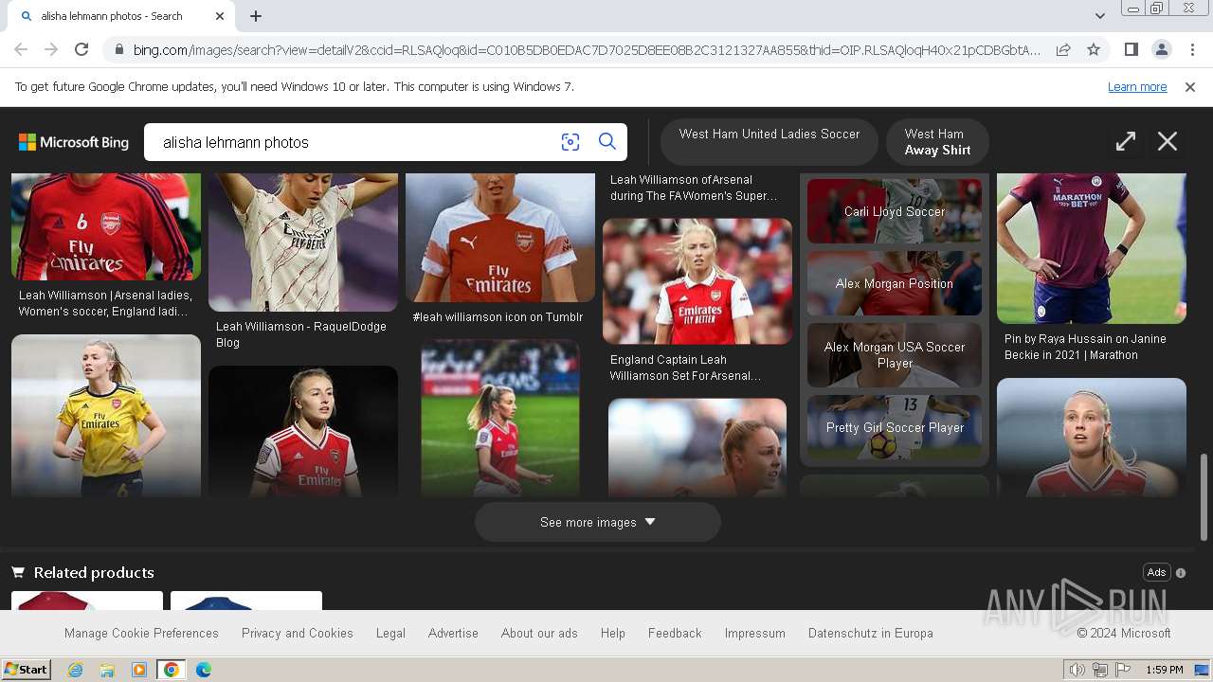This screenshot has width=1213, height=682.
Task: Open the Advertise footer link
Action: tap(453, 634)
